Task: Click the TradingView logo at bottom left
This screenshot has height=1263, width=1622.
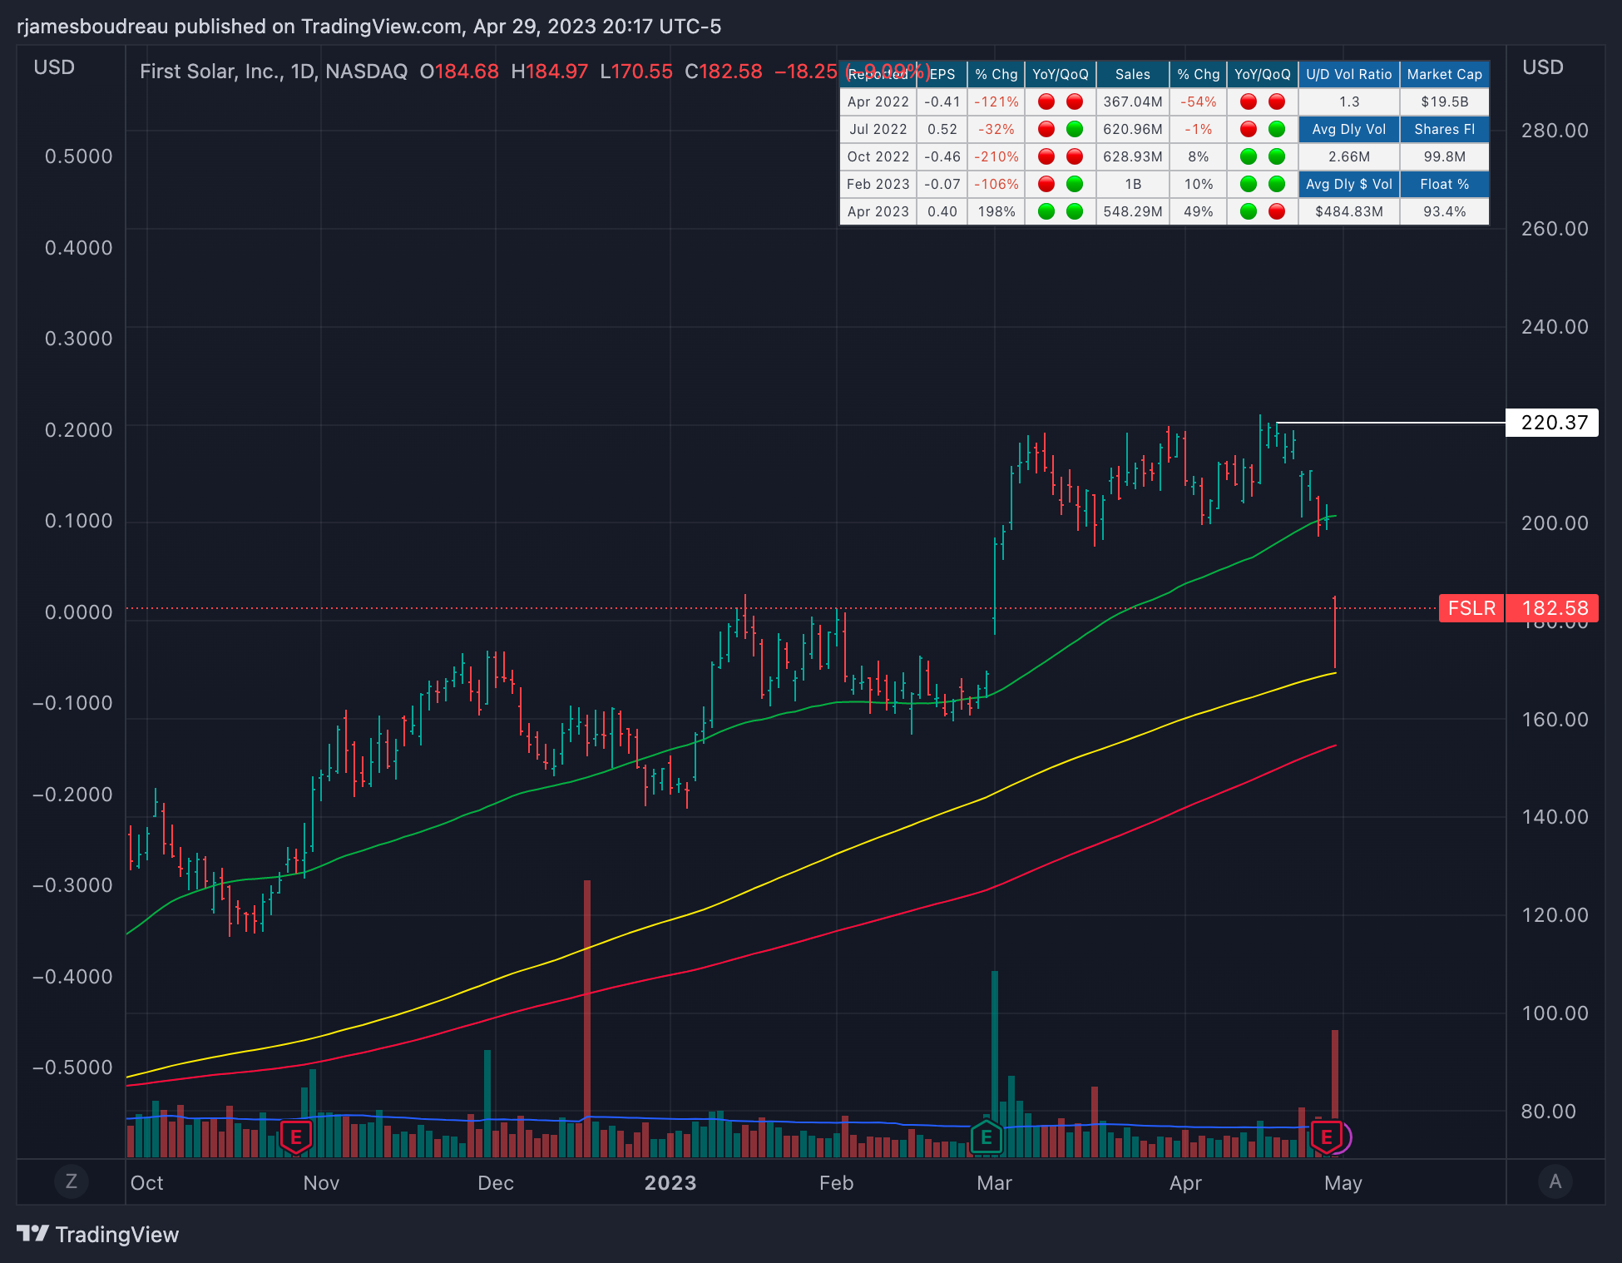Action: pos(98,1234)
